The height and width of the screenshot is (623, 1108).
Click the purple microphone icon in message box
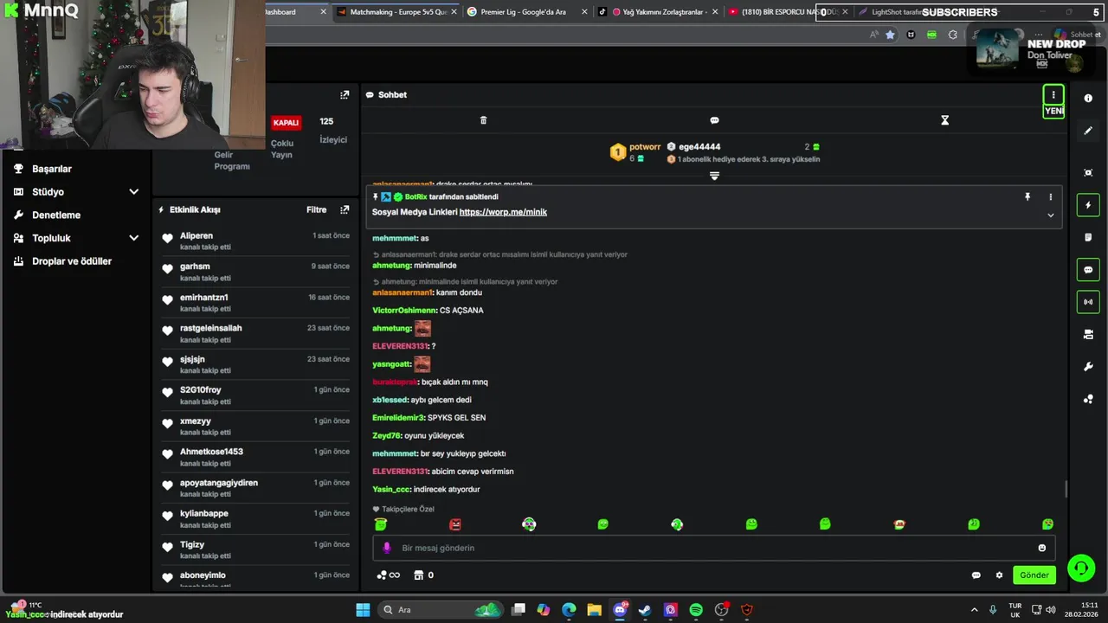[x=387, y=548]
